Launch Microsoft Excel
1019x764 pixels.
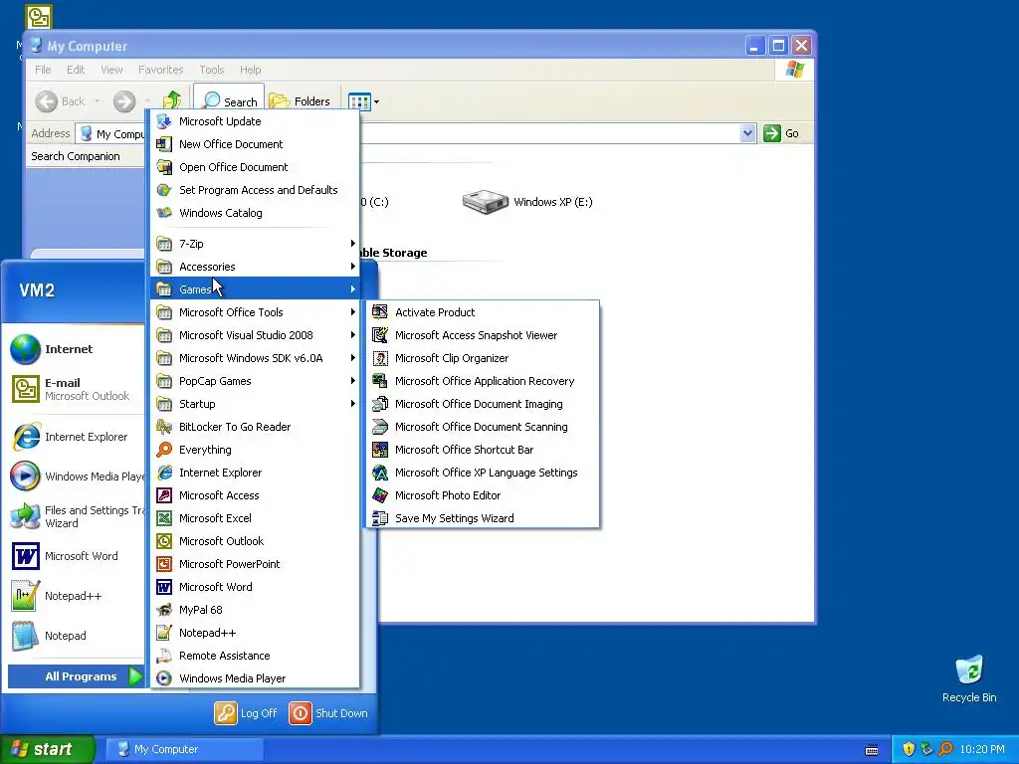[x=255, y=517]
